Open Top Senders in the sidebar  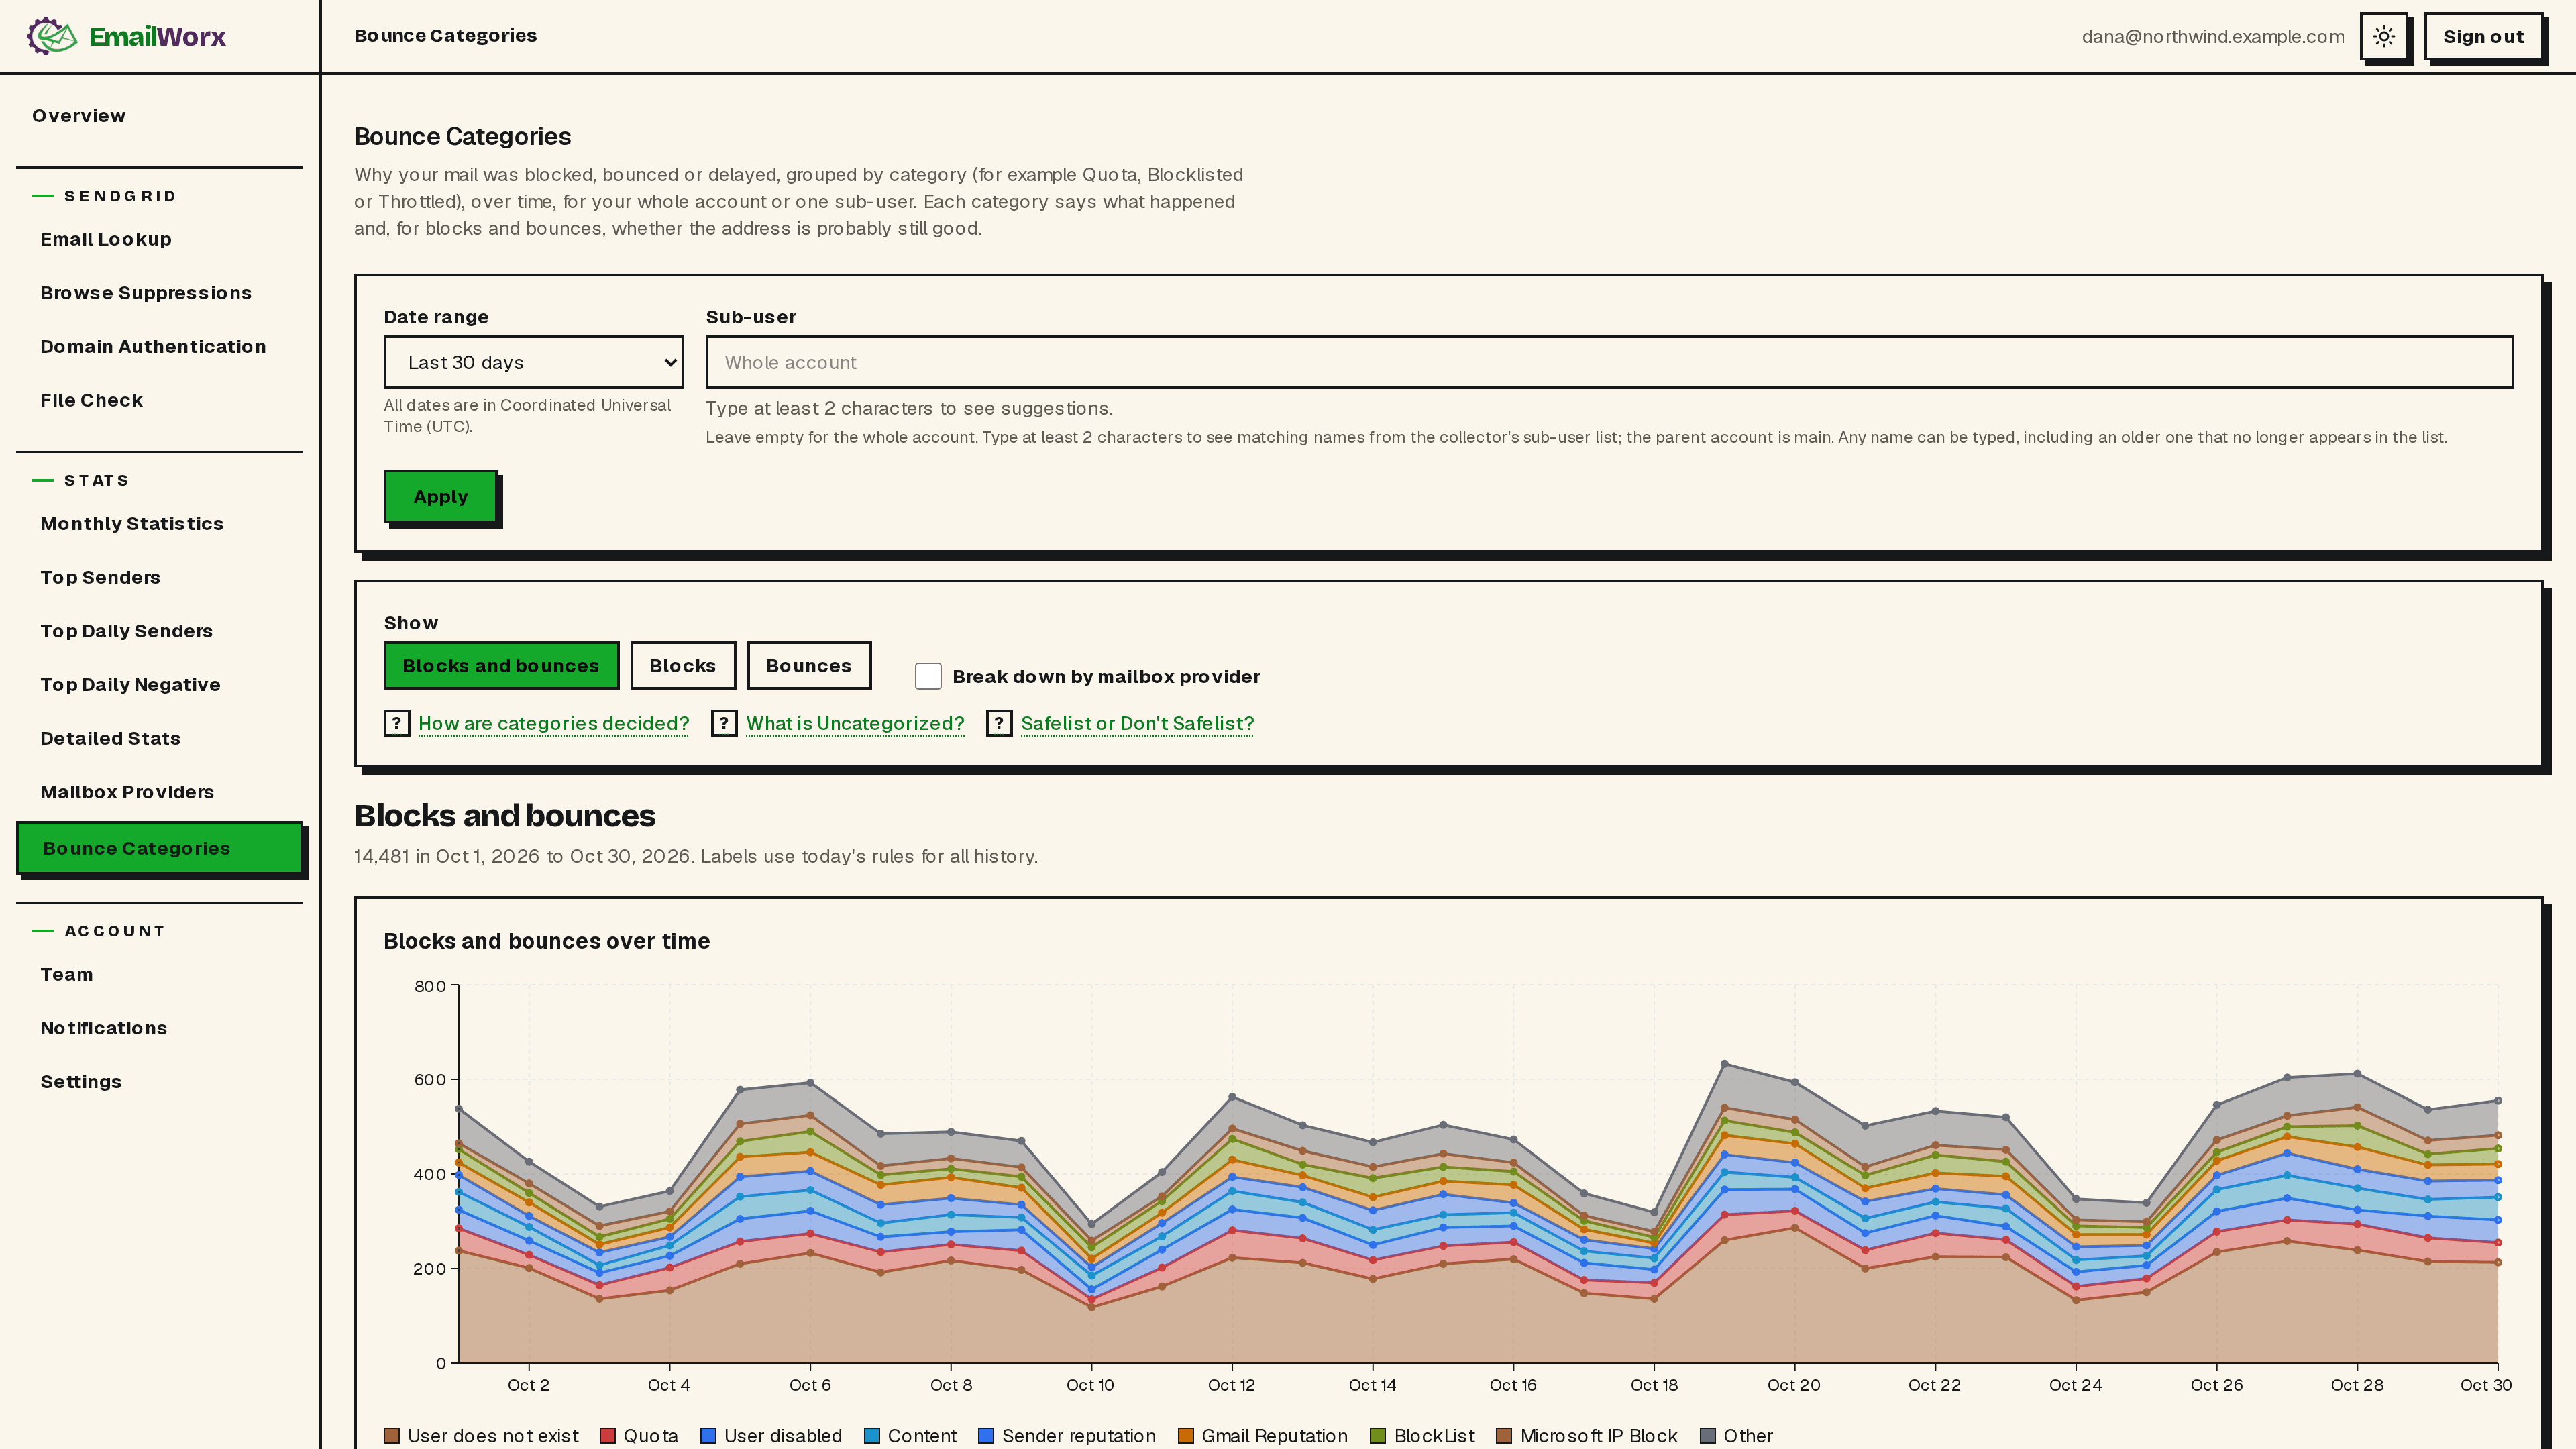click(x=100, y=577)
